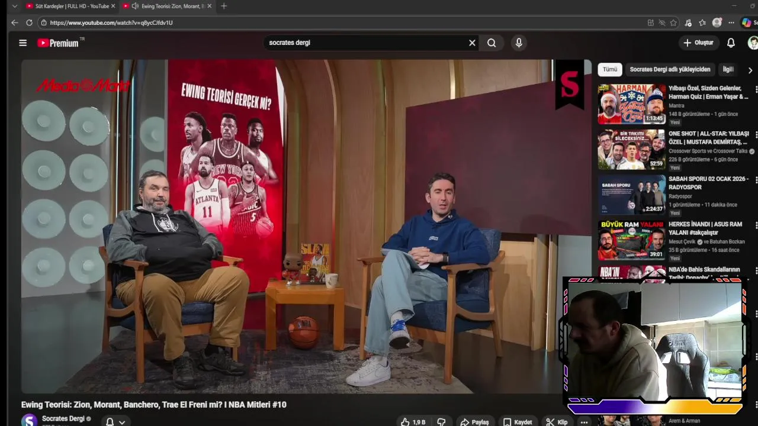Show more filter chips with right arrow
The width and height of the screenshot is (758, 426).
750,70
